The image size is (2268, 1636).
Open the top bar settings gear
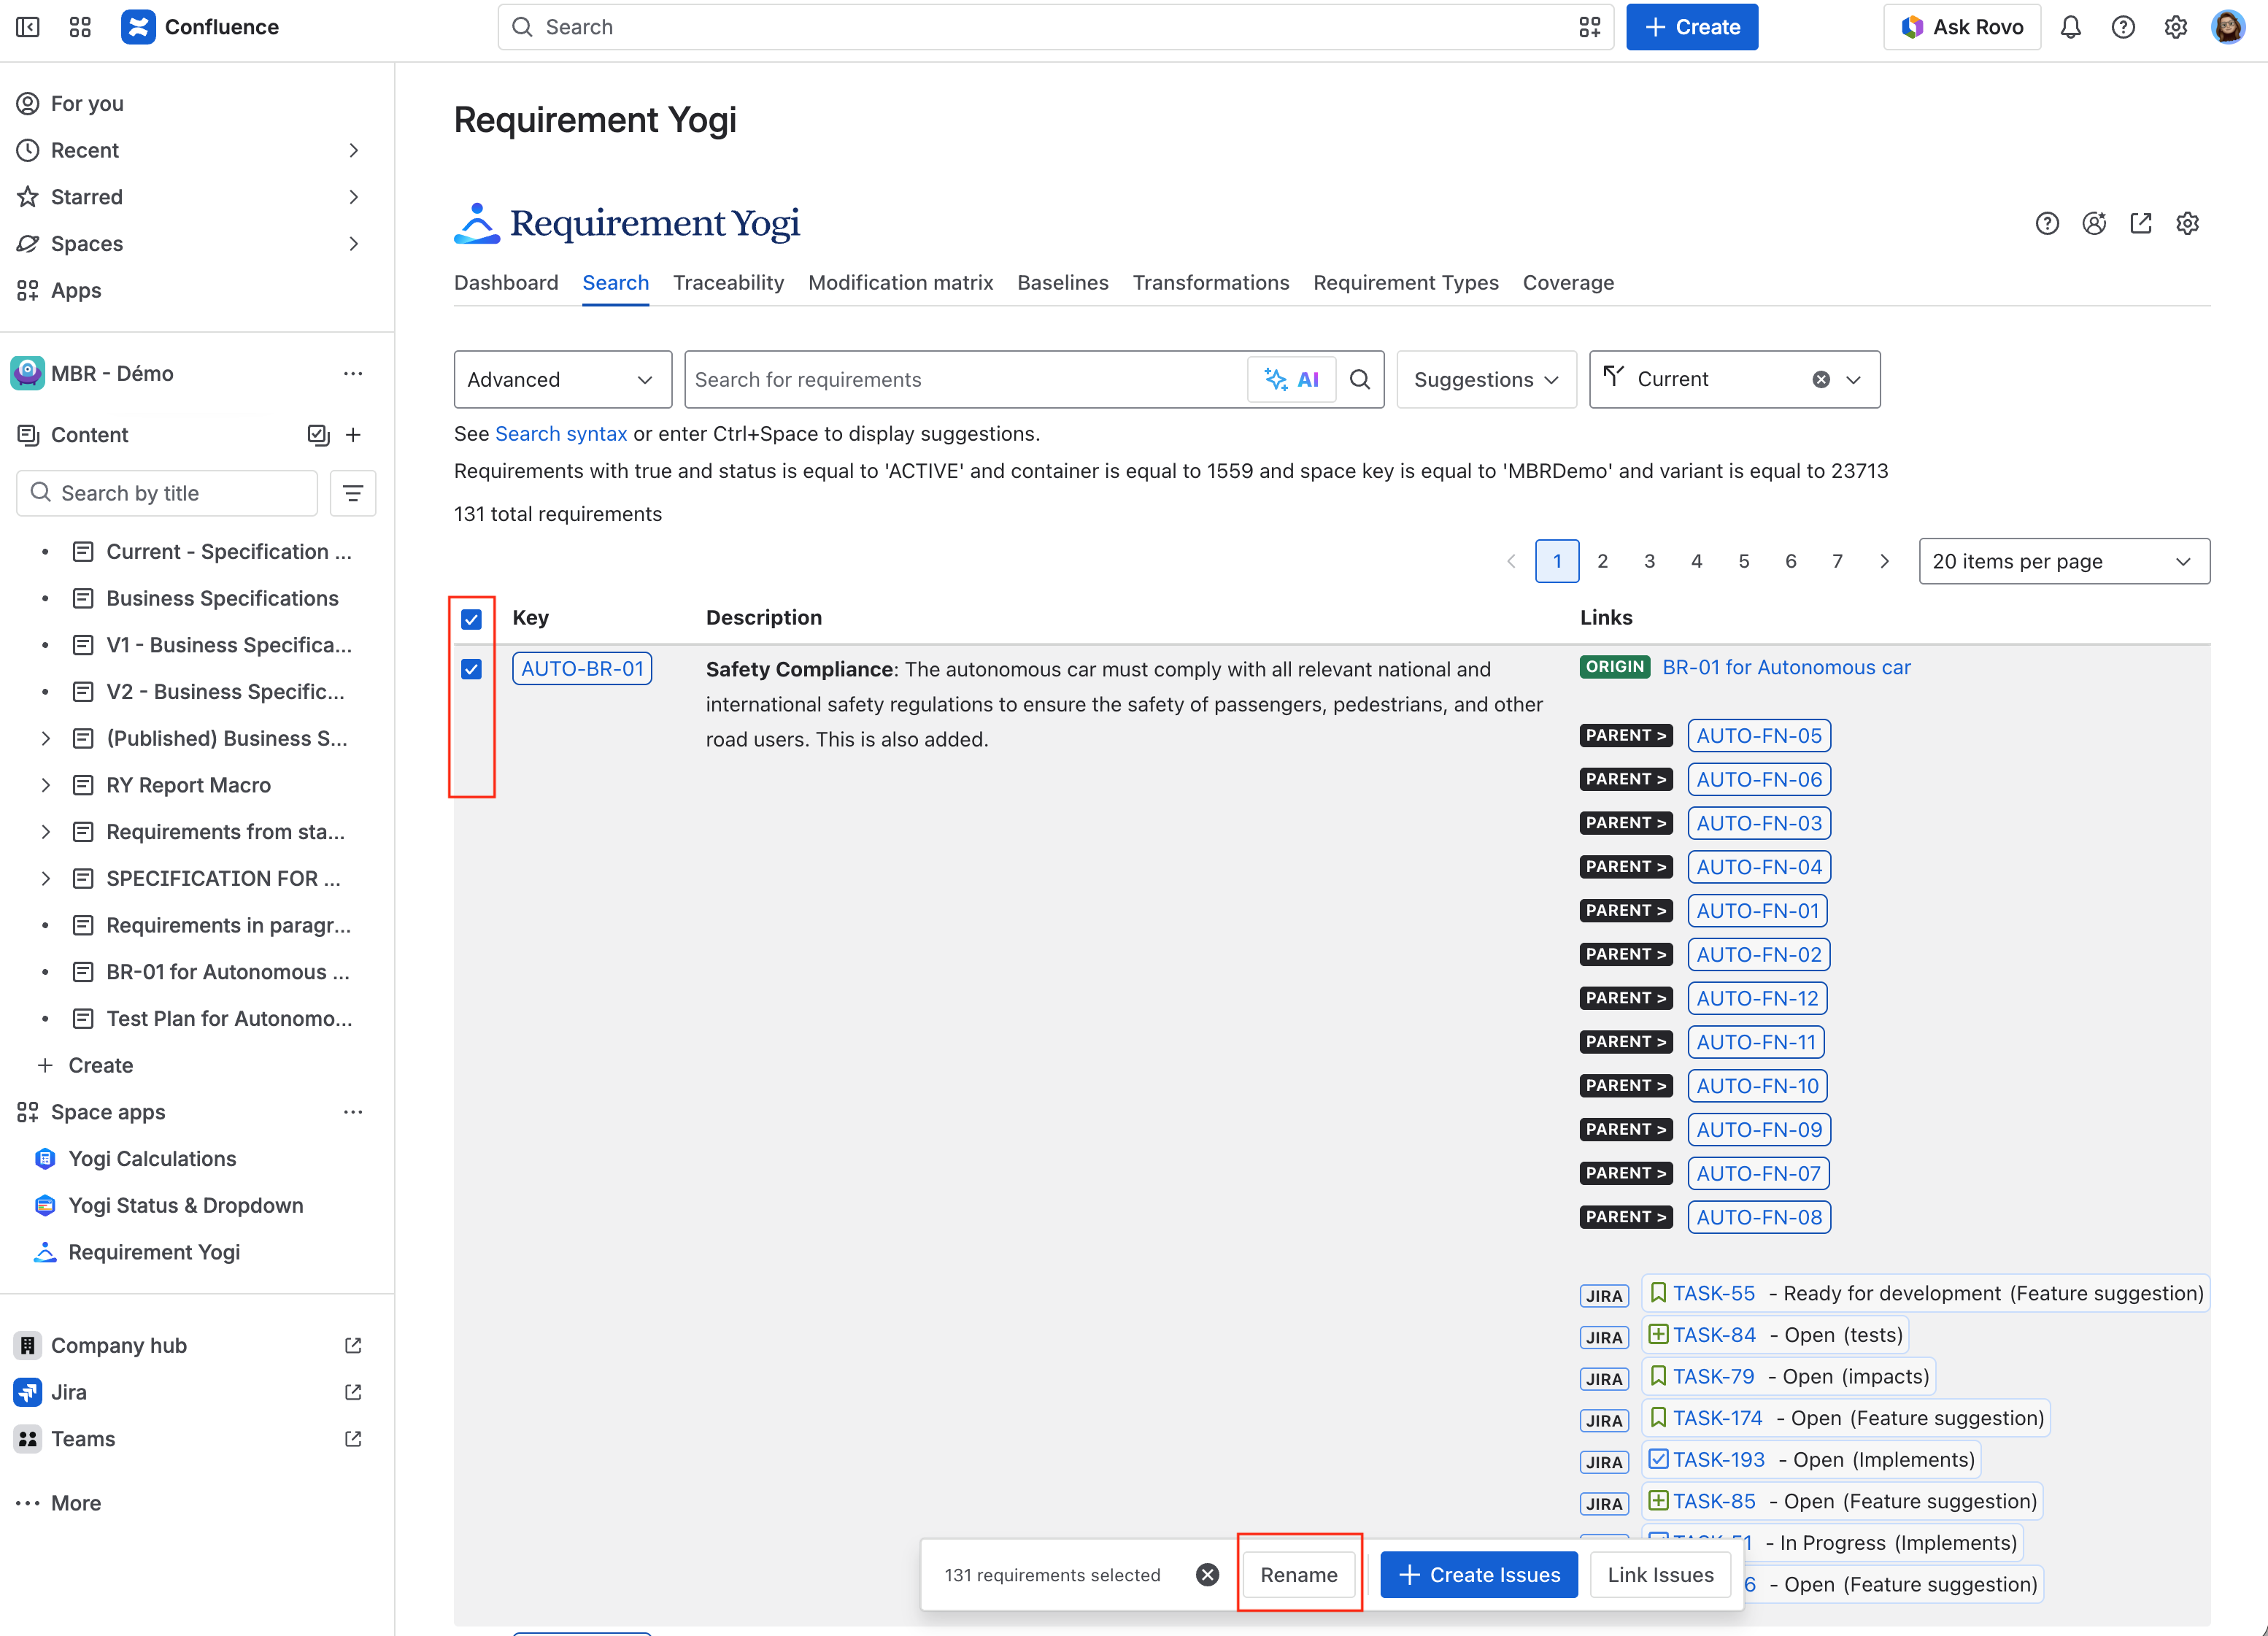tap(2176, 27)
